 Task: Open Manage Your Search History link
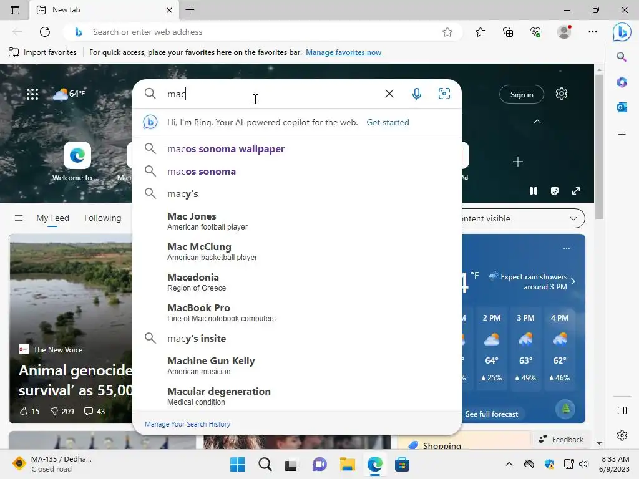(x=187, y=424)
